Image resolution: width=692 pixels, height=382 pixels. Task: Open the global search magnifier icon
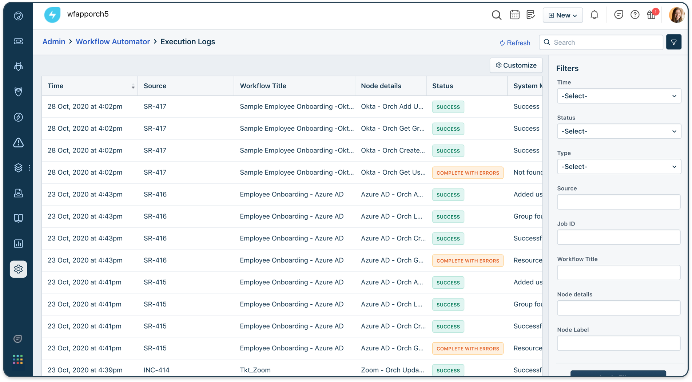coord(496,15)
